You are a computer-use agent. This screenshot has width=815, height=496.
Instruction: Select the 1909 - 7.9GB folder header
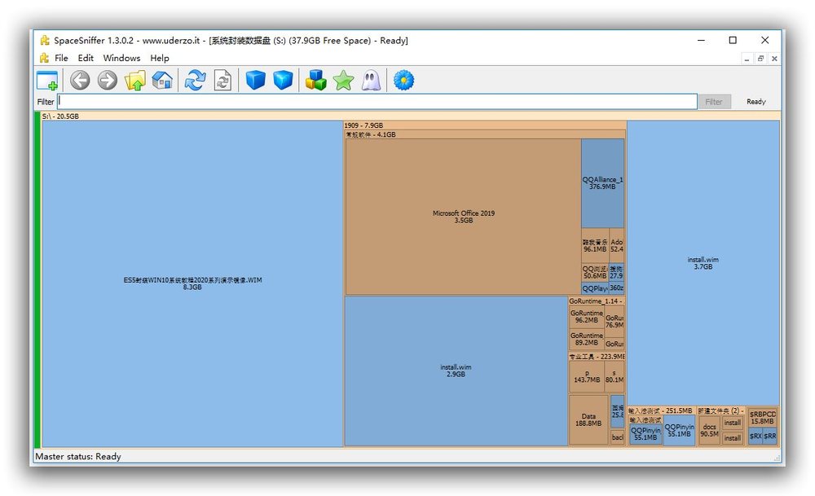click(x=484, y=125)
